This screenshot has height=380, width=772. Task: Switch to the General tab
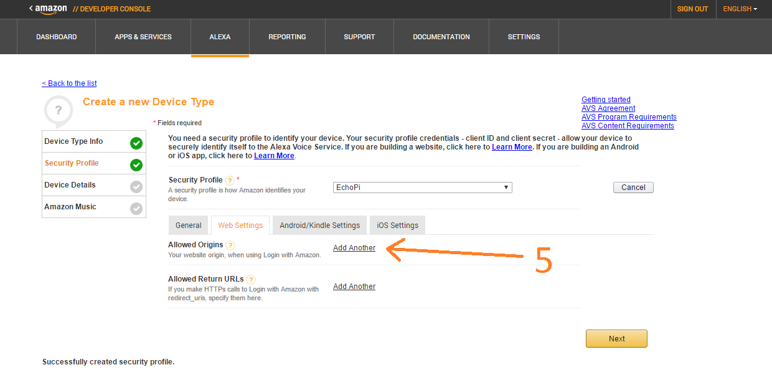pos(188,225)
